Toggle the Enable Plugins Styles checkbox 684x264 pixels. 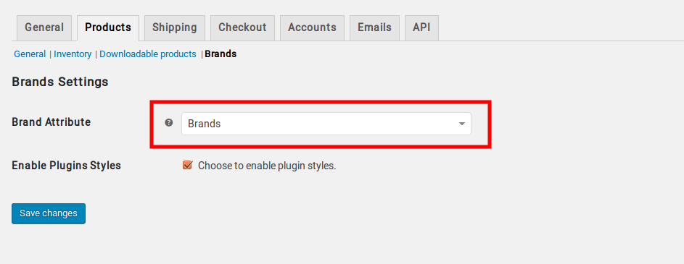(188, 166)
